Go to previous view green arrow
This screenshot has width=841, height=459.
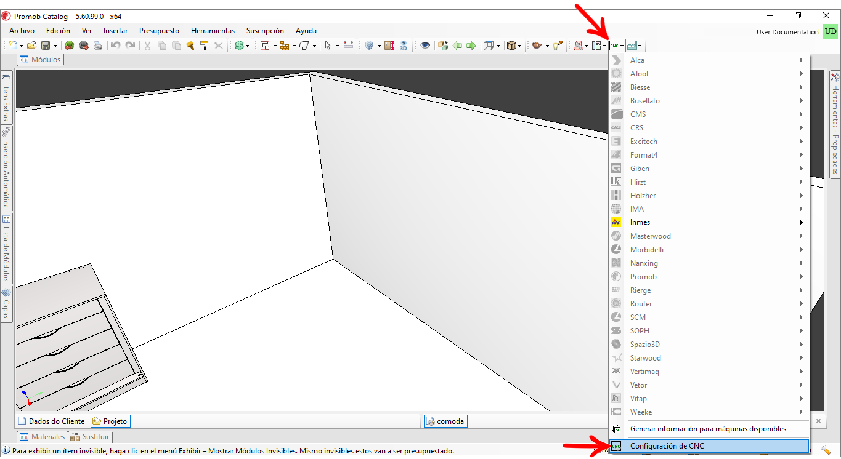tap(457, 46)
